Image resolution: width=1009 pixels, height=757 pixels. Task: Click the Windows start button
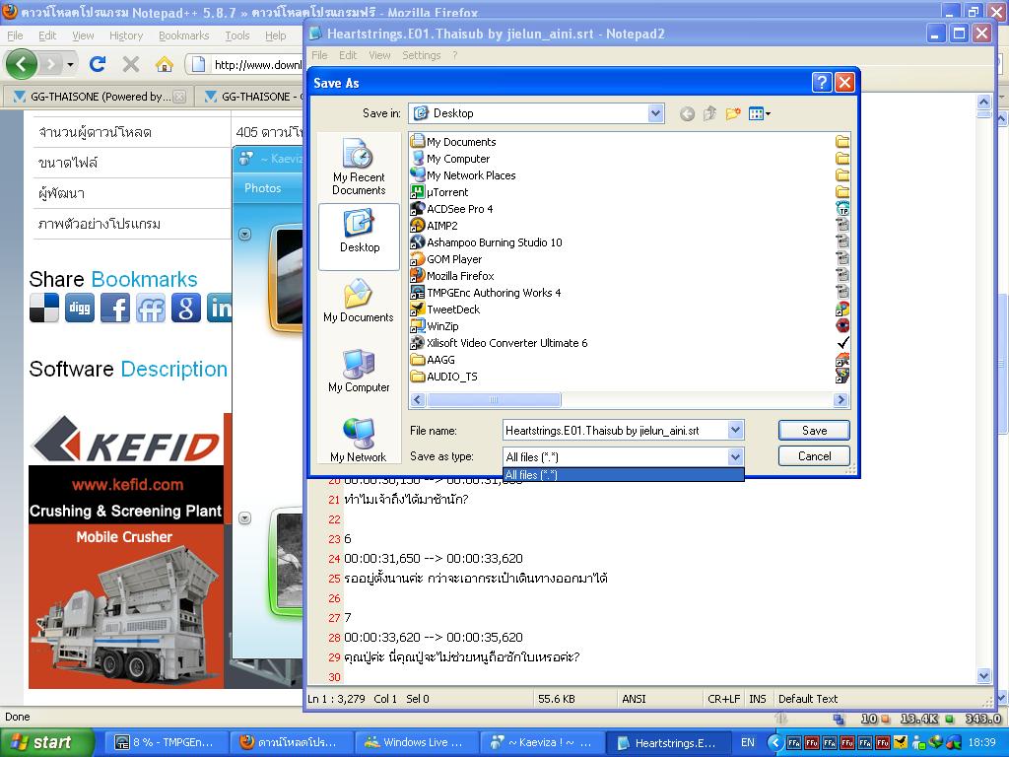(46, 743)
